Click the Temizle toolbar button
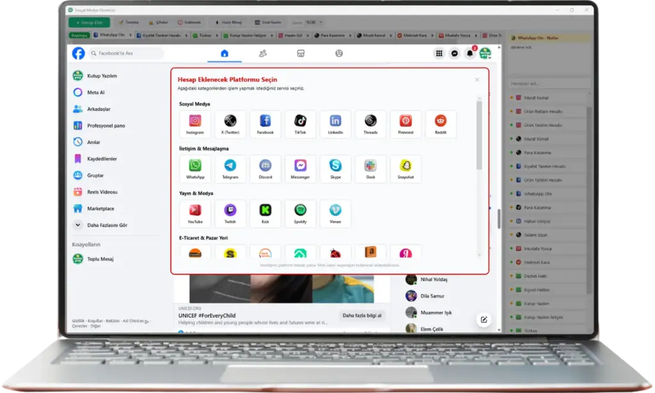This screenshot has width=655, height=393. click(x=129, y=22)
